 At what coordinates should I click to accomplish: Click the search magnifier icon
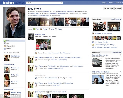coord(61,3)
